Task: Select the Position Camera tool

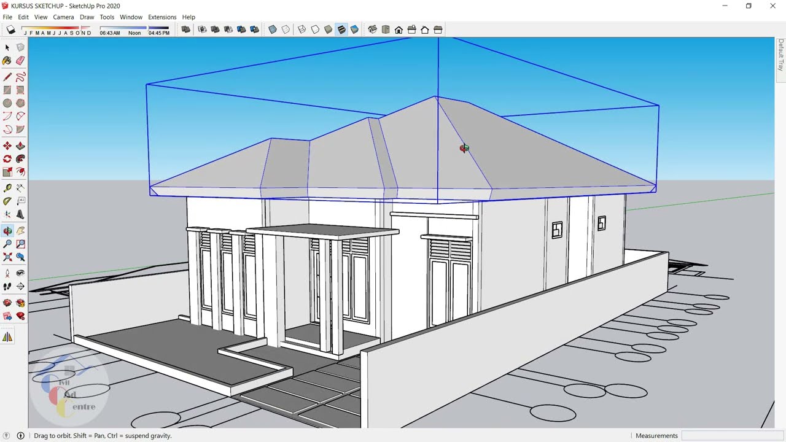Action: point(7,274)
